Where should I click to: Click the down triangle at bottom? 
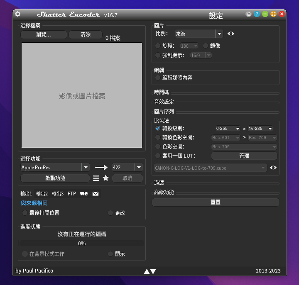point(153,271)
